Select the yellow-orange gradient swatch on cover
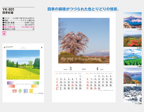 (x=35, y=86)
